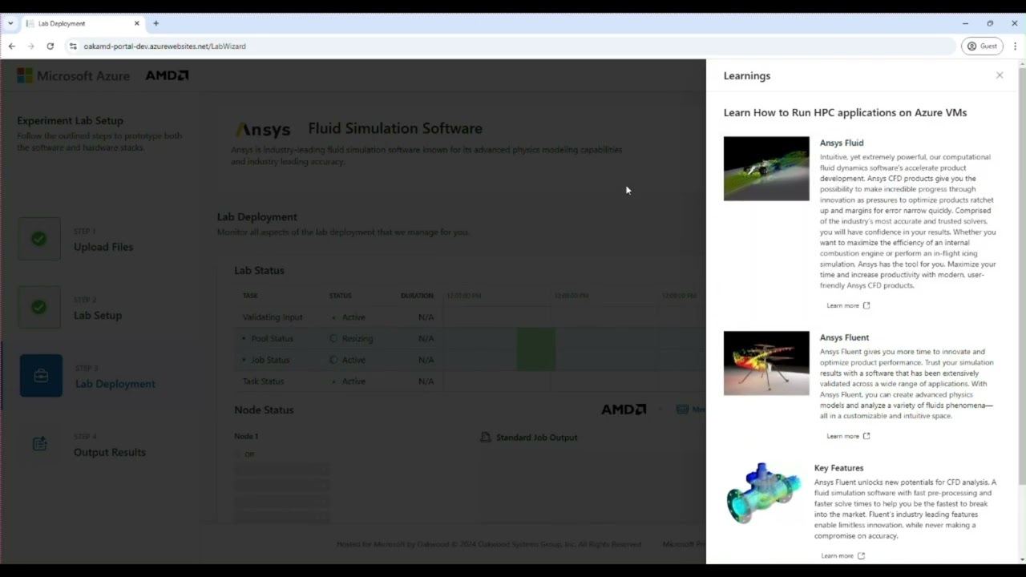Click the Key Features valve thumbnail
Viewport: 1026px width, 577px height.
tap(764, 493)
